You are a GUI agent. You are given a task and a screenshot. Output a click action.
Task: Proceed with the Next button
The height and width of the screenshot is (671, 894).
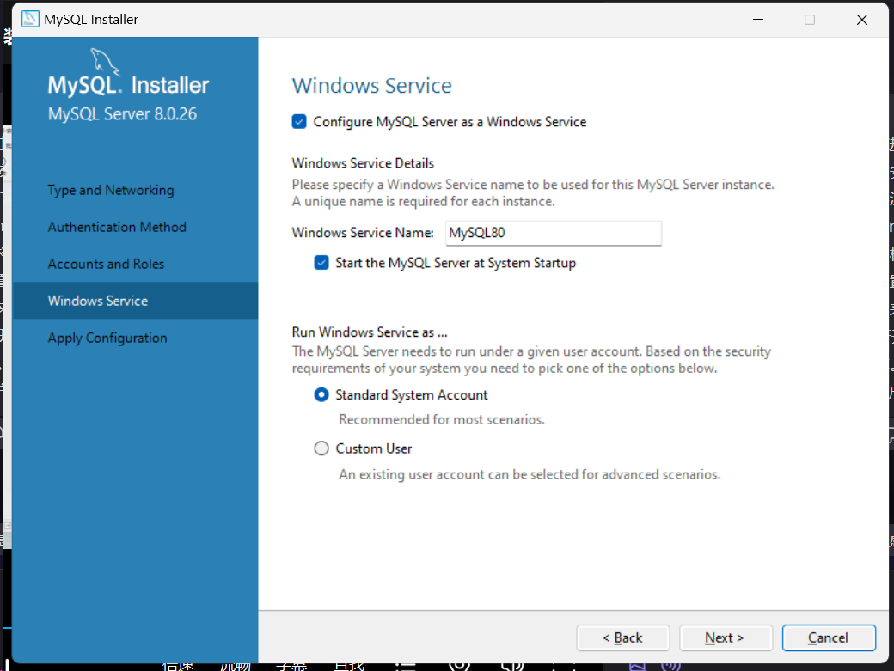(x=726, y=638)
